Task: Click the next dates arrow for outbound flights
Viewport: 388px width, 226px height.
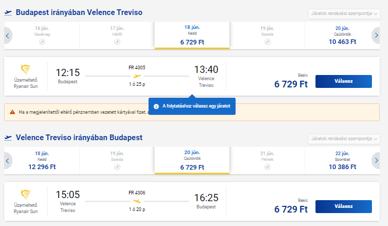Action: 376,35
